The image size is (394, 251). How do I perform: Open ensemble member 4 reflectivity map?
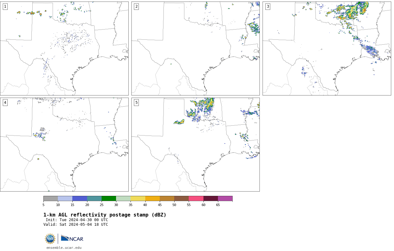click(x=64, y=144)
